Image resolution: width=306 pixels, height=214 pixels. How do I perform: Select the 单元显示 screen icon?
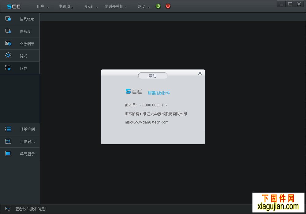(8, 153)
